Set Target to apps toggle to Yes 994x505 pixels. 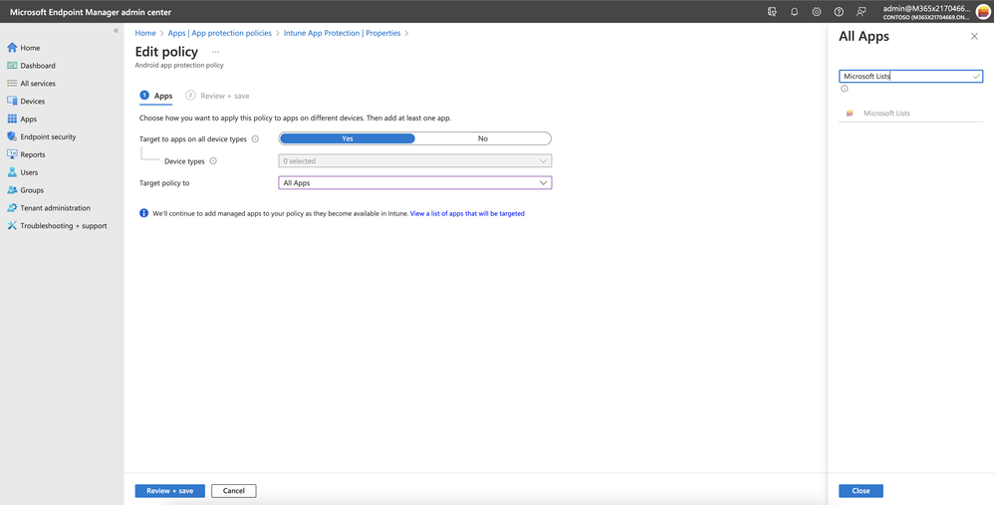point(348,138)
